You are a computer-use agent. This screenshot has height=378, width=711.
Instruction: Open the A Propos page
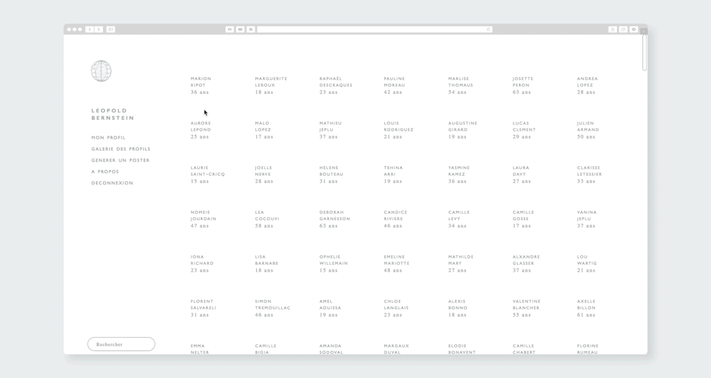point(105,171)
